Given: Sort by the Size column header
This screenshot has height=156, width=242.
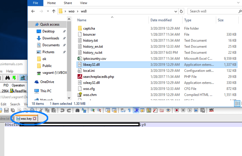Looking at the screenshot, I should click(x=220, y=20).
